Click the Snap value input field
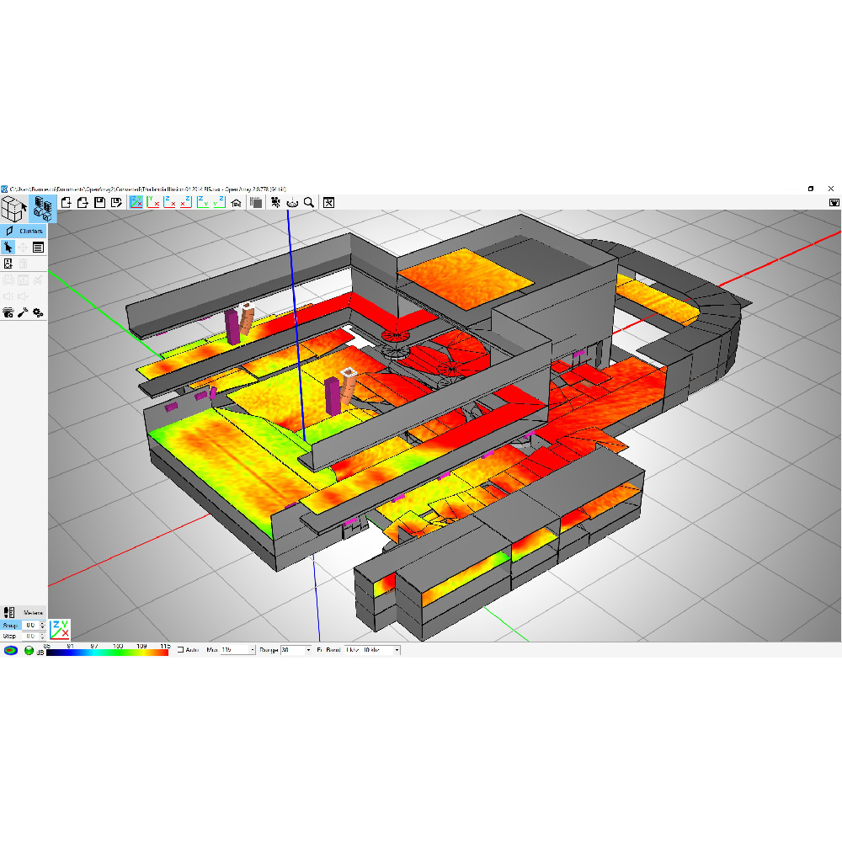 (x=30, y=625)
